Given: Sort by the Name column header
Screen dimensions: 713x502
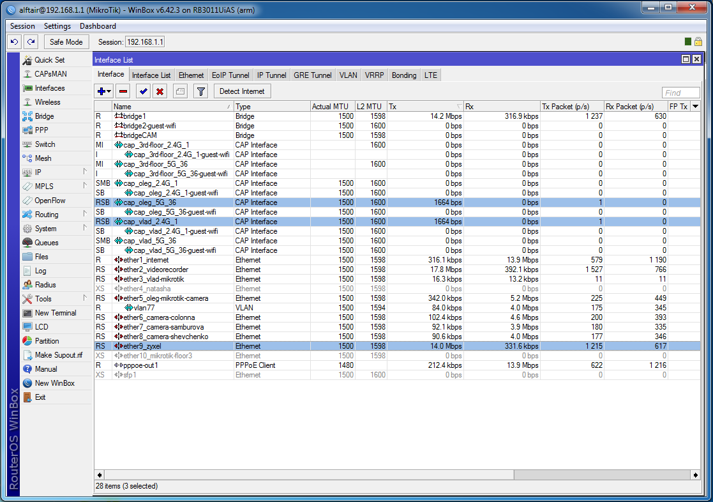Looking at the screenshot, I should (173, 107).
